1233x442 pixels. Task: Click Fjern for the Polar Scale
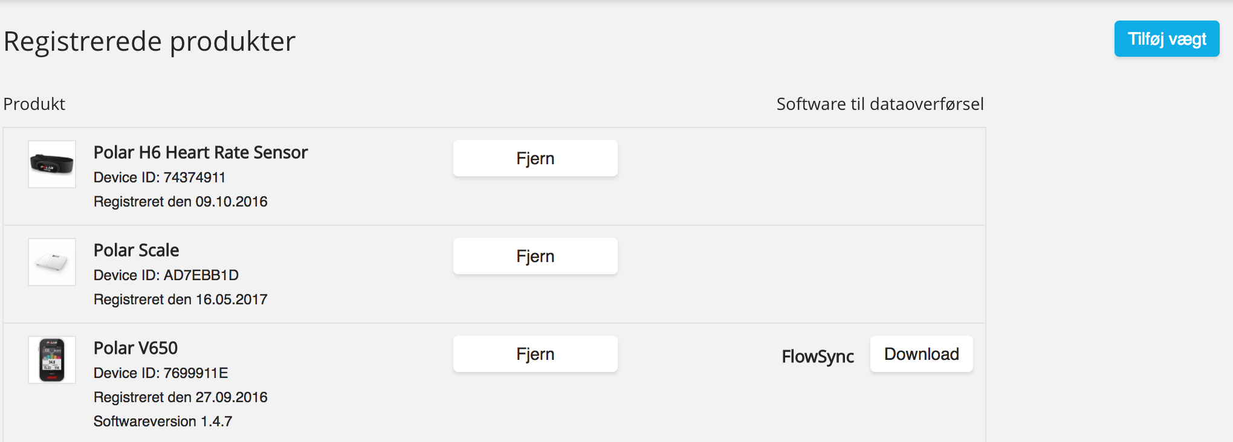coord(536,256)
